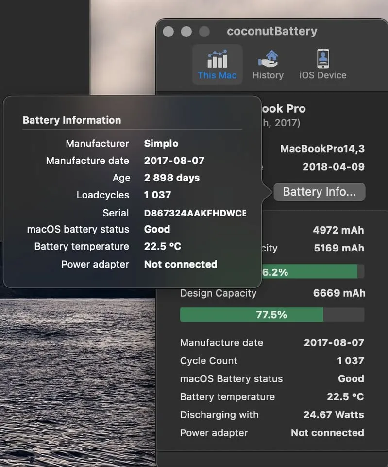Click the Good status in the popover
This screenshot has width=388, height=467.
click(x=157, y=229)
